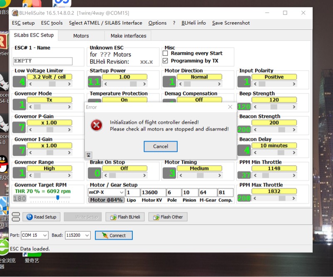The image size is (333, 277).
Task: Click the Motor KV field showing 13600
Action: [153, 192]
